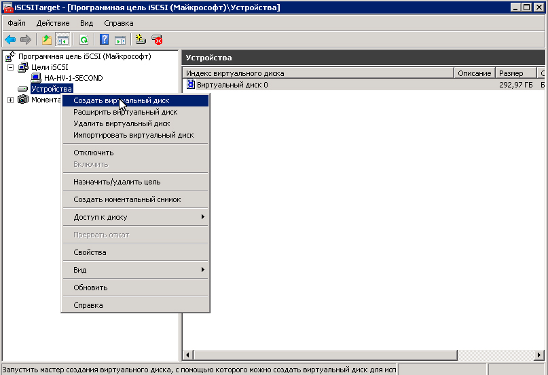
Task: Open the Файл menu
Action: pos(16,23)
